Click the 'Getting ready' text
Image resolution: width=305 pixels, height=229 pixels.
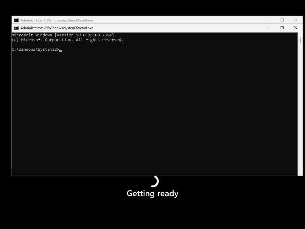(x=152, y=193)
